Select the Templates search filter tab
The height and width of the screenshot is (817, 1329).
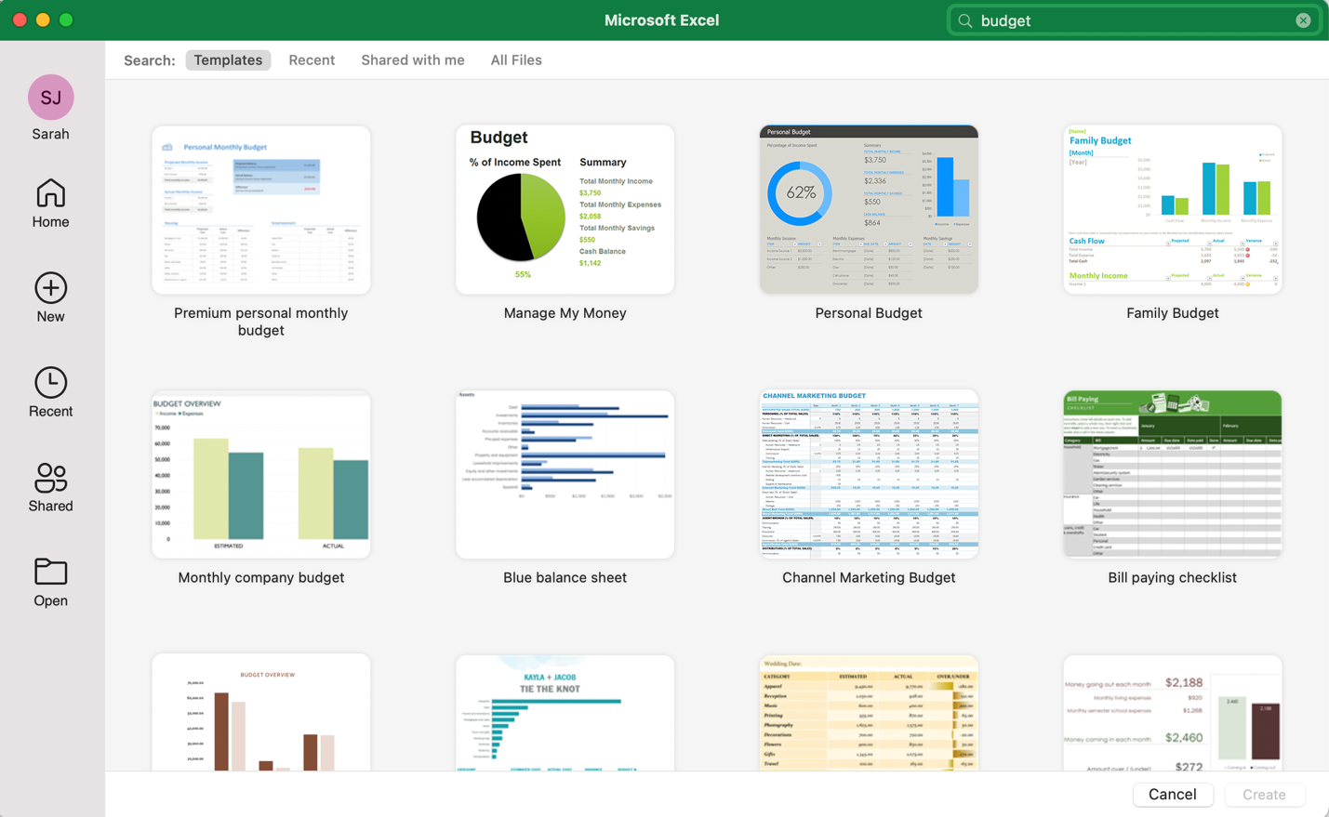[x=228, y=60]
